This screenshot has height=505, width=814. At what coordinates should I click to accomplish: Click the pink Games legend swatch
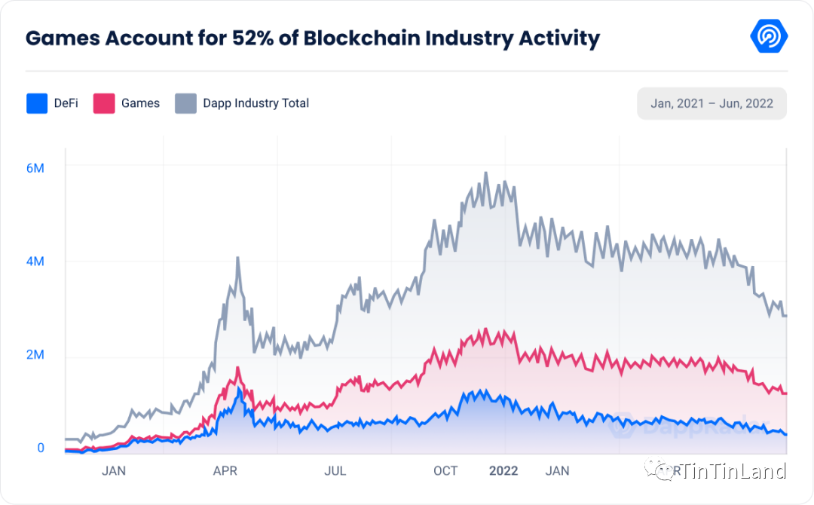click(x=104, y=103)
